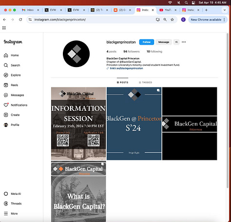Open Search in the Instagram sidebar
The width and height of the screenshot is (231, 222).
coord(12,65)
